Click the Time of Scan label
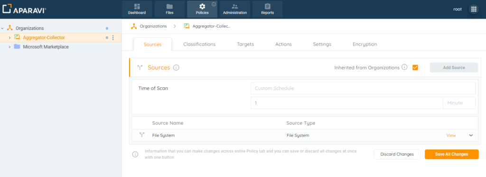486x177 pixels. point(153,88)
